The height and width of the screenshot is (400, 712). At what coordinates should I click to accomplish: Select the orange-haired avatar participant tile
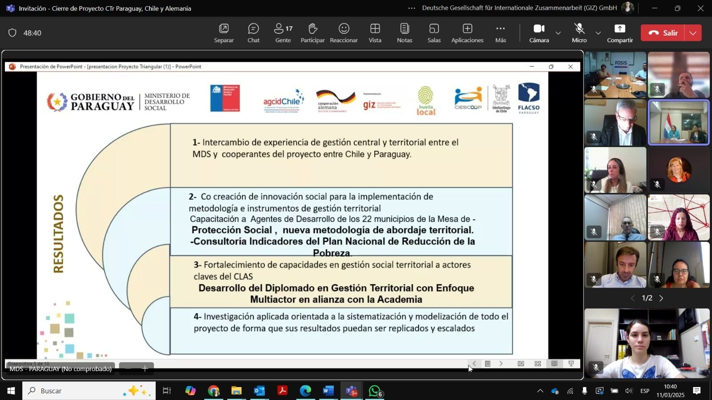coord(679,170)
